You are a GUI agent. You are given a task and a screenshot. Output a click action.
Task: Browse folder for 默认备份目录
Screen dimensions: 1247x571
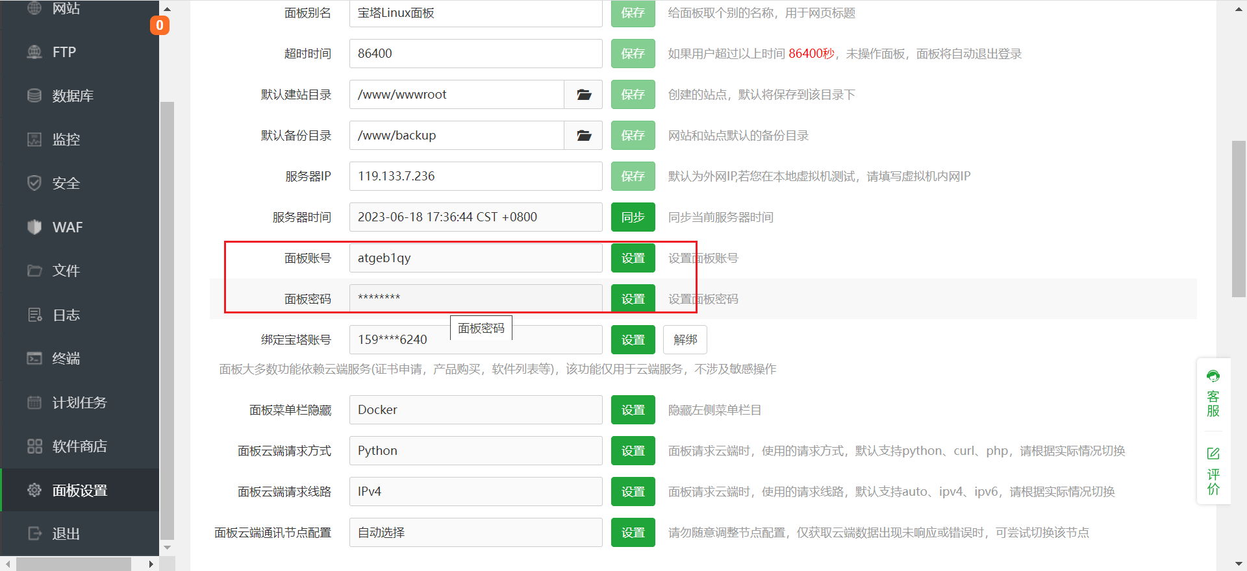(x=583, y=136)
